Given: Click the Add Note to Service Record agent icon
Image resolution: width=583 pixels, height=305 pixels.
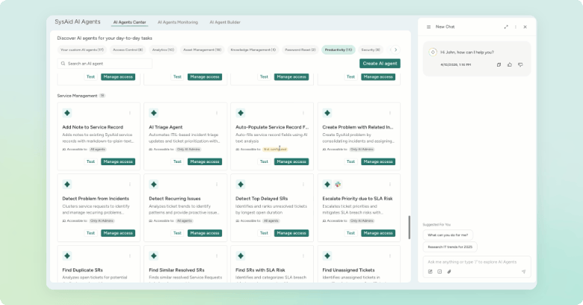Looking at the screenshot, I should (67, 113).
